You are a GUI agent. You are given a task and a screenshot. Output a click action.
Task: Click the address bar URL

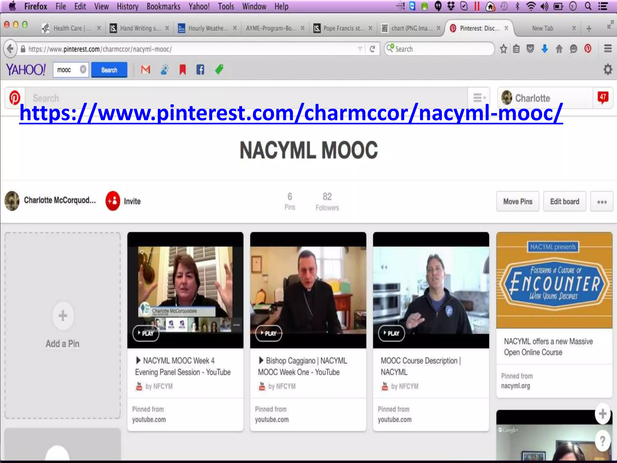point(100,49)
